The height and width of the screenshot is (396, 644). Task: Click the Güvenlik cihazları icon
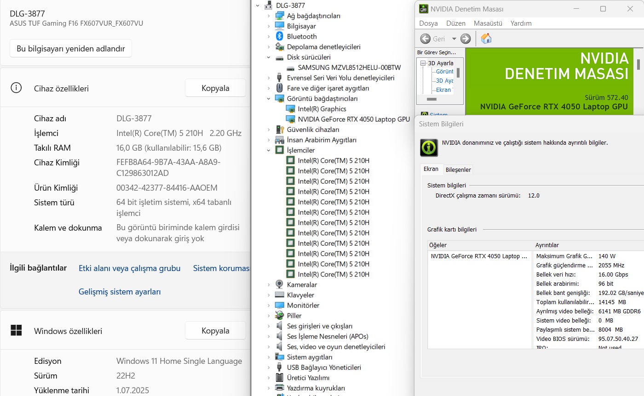(280, 130)
